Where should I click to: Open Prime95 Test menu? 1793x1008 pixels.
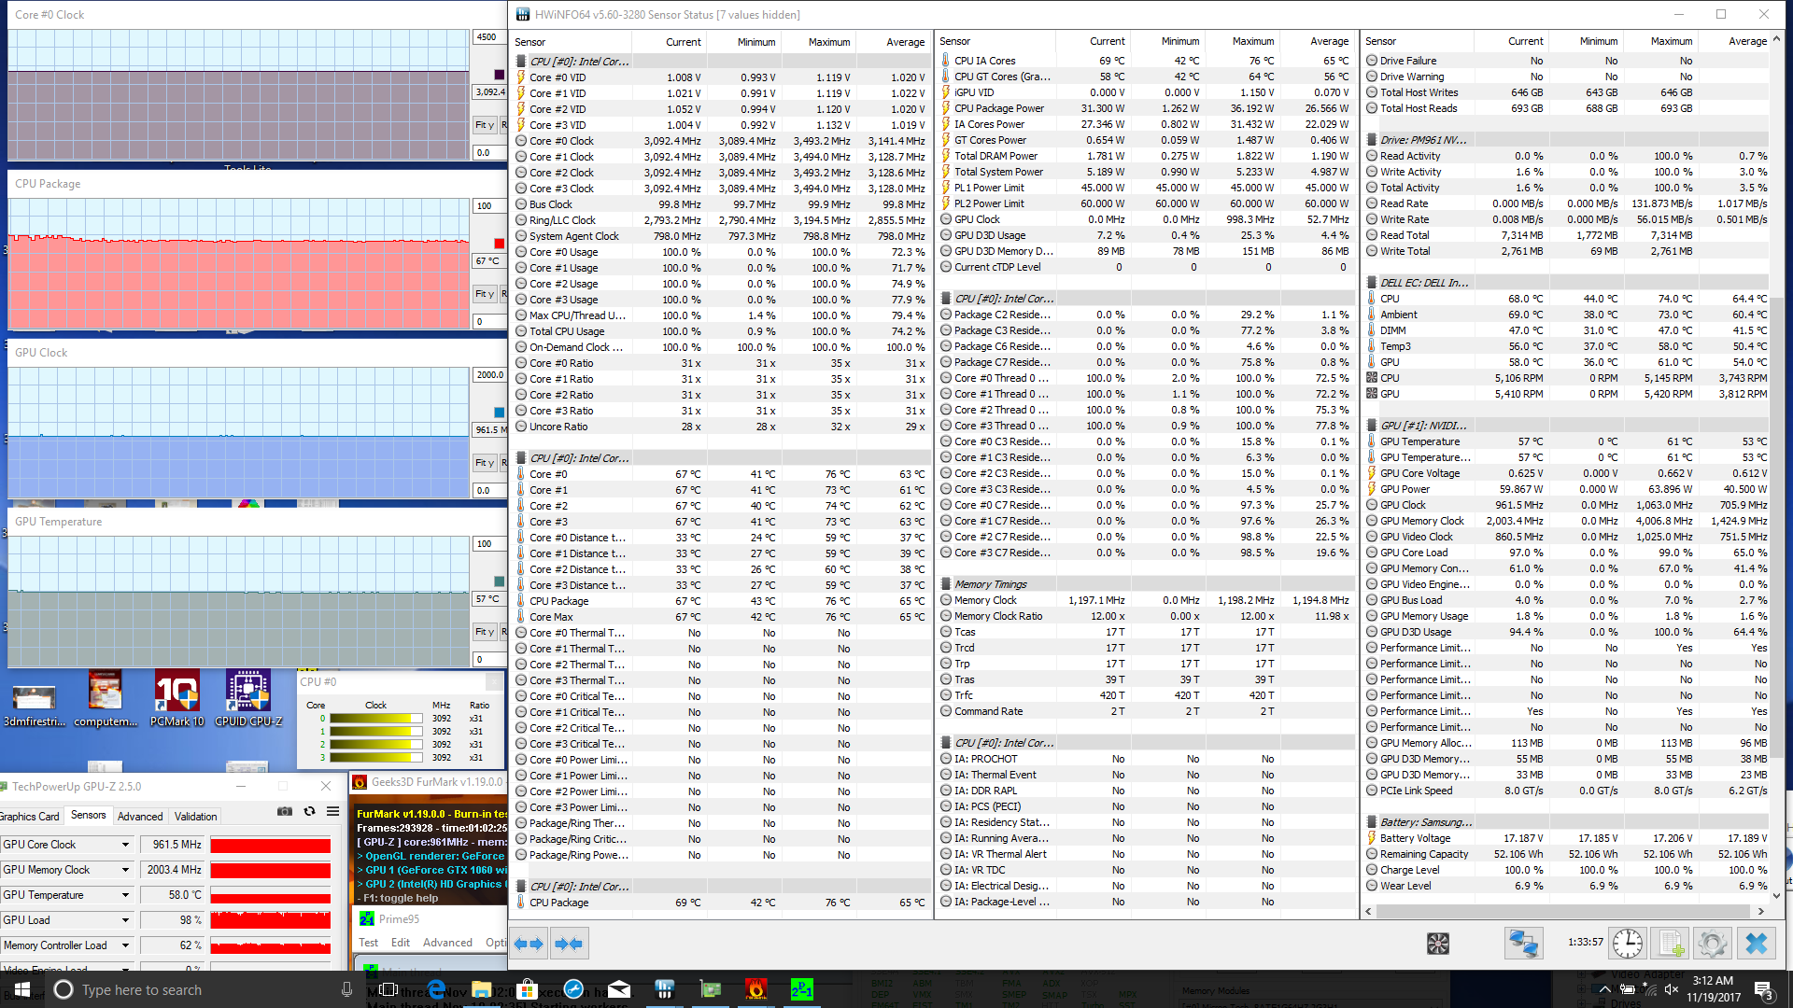[369, 943]
